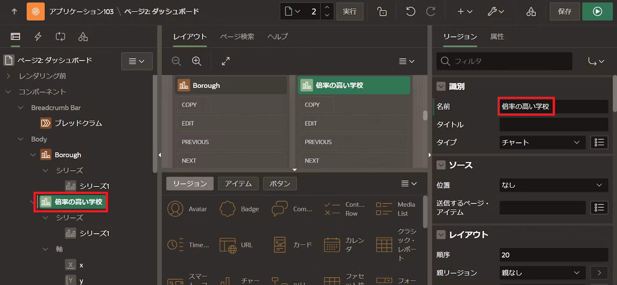This screenshot has width=617, height=285.
Task: Click the redo icon
Action: (x=431, y=11)
